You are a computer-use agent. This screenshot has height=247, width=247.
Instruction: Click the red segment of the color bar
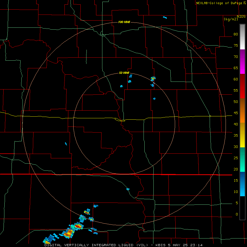click(242, 86)
